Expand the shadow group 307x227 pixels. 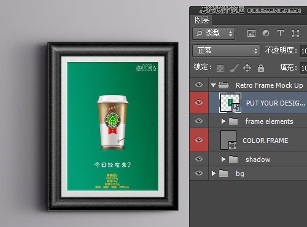click(x=223, y=160)
